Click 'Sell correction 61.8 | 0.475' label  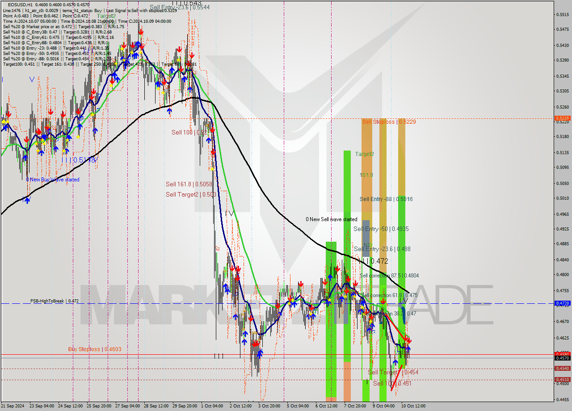pyautogui.click(x=389, y=295)
